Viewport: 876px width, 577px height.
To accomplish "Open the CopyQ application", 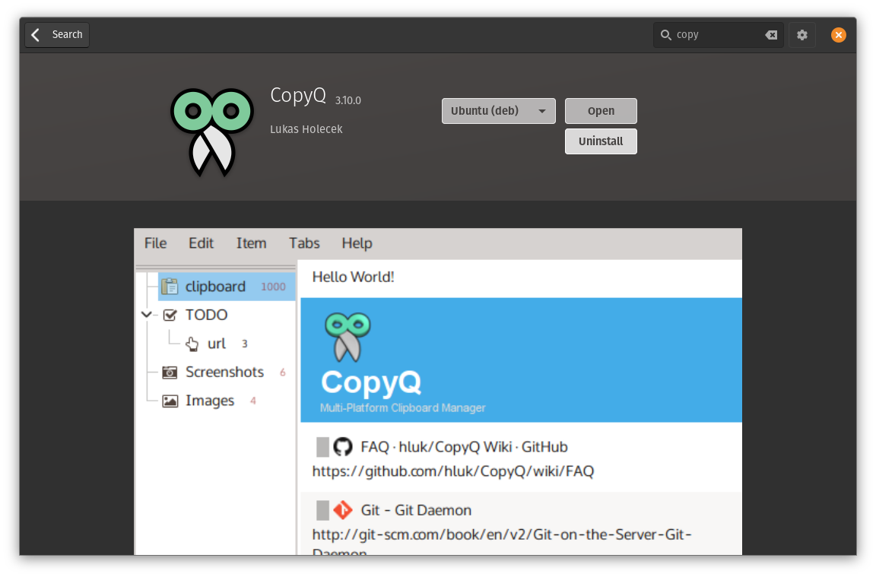I will click(601, 110).
